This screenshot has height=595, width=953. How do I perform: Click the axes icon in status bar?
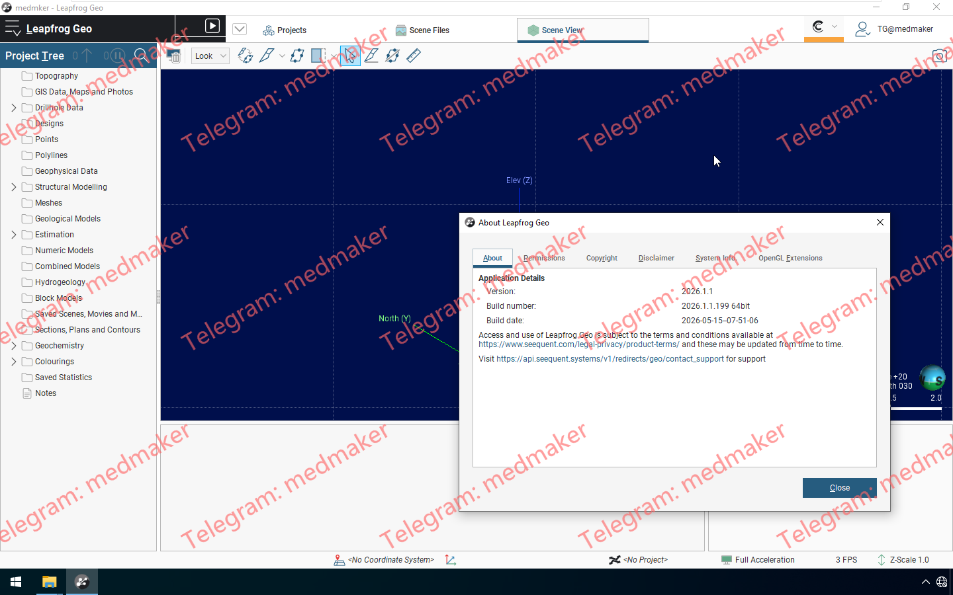coord(451,560)
